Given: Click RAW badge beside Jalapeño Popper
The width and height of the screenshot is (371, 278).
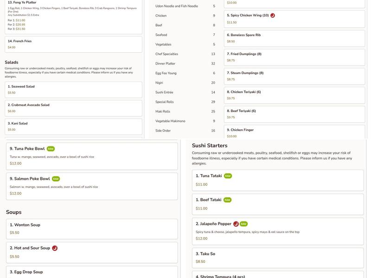Looking at the screenshot, I should click(x=244, y=224).
